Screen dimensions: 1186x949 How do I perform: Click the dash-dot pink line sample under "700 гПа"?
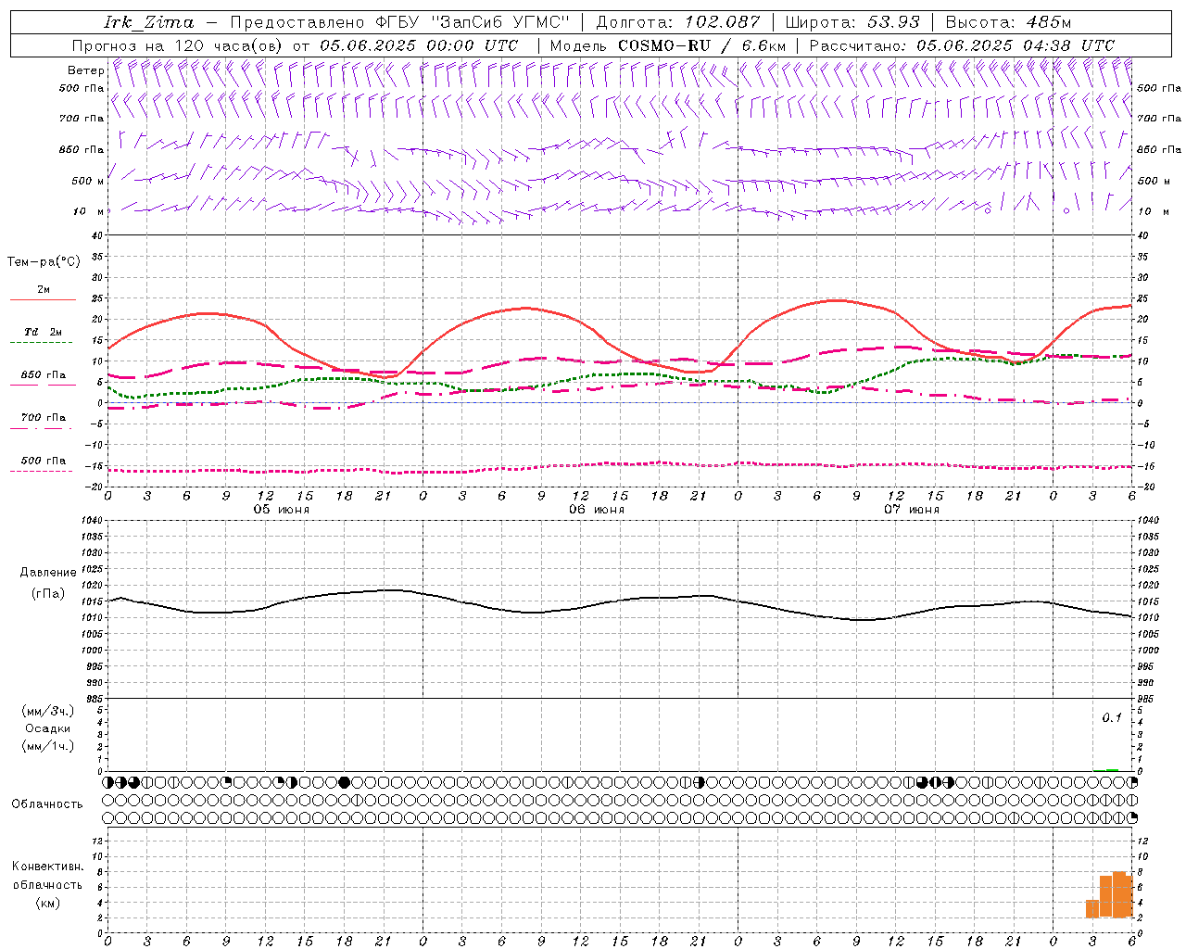43,428
